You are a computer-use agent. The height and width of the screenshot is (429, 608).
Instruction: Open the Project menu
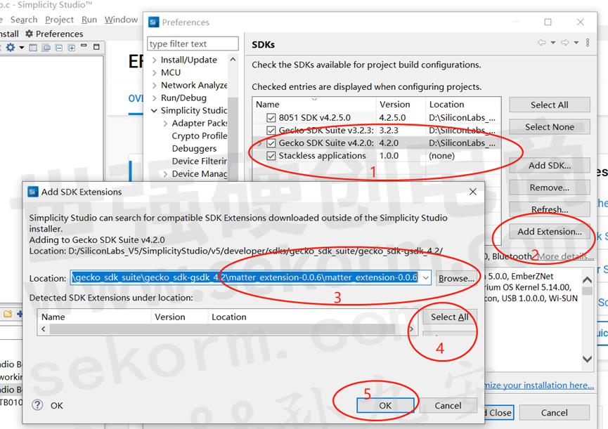[x=59, y=20]
